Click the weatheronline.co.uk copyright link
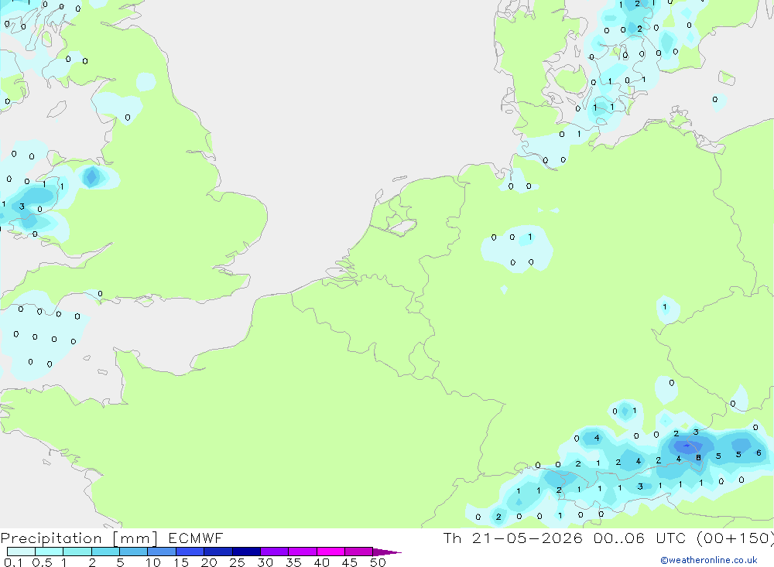 [709, 560]
